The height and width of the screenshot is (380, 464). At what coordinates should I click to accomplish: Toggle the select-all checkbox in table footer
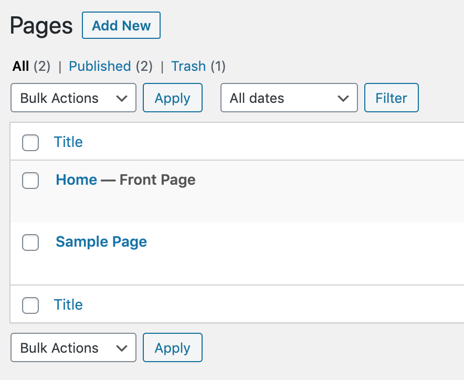point(30,305)
